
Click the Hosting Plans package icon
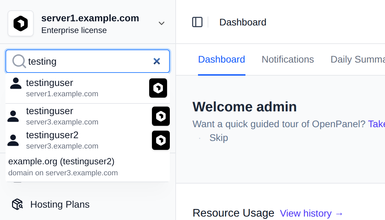(18, 204)
